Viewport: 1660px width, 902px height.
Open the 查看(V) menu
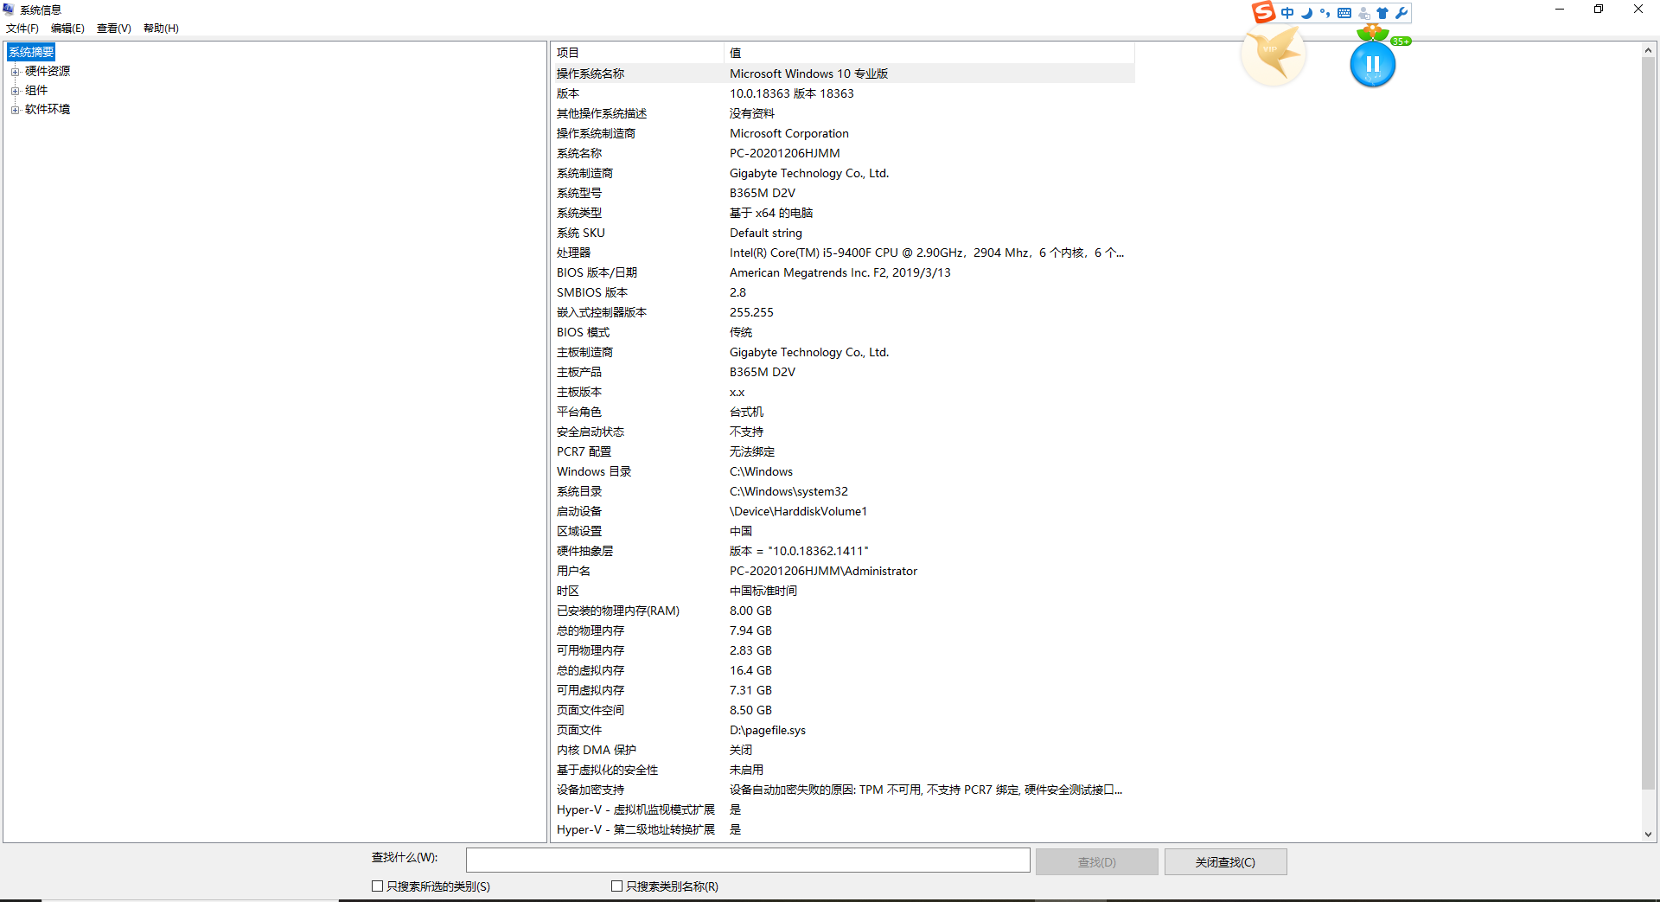[113, 29]
